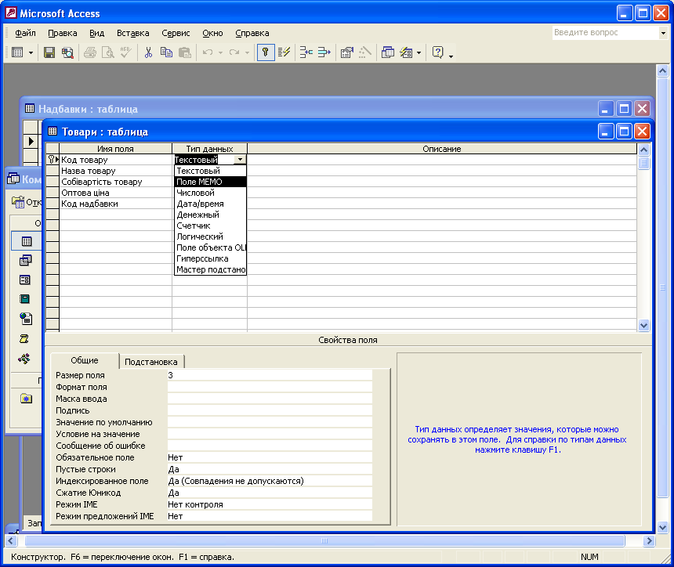
Task: Click the workspace horizontal scrollbar right arrow
Action: [649, 541]
